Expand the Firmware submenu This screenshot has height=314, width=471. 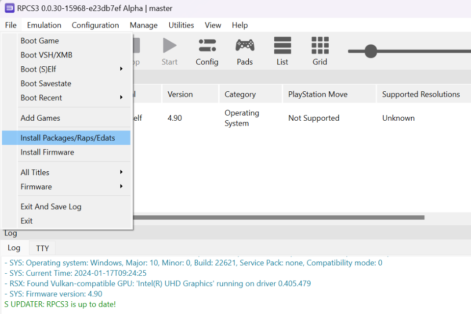[66, 187]
